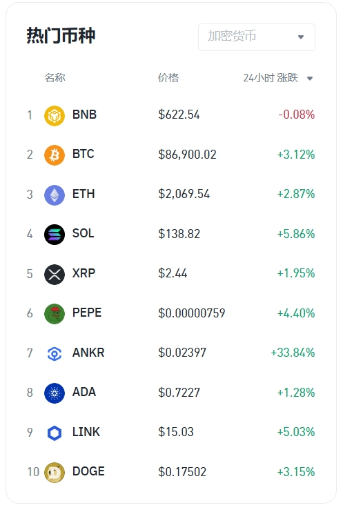The height and width of the screenshot is (512, 343).
Task: Select the Cardano ADA icon
Action: [x=55, y=393]
